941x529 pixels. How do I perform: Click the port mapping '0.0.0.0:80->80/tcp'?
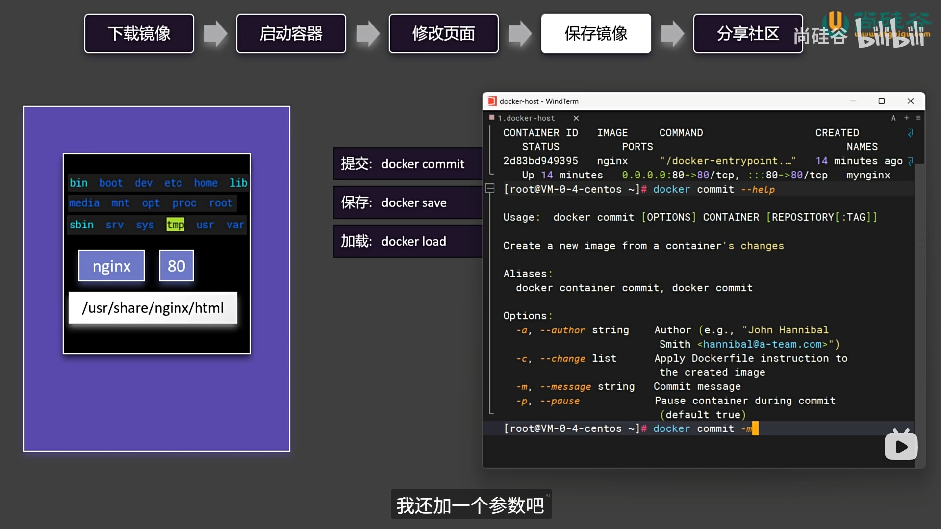681,175
